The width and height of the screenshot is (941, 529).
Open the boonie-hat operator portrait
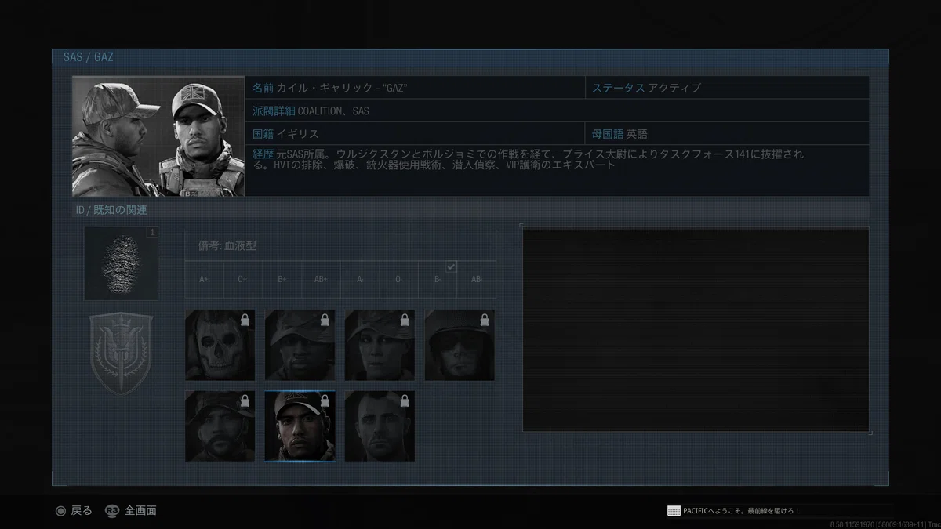[x=380, y=345]
